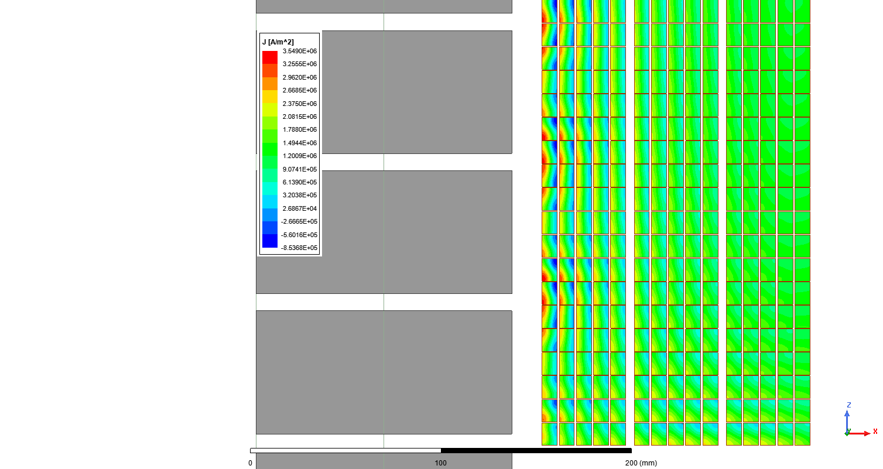The height and width of the screenshot is (469, 883).
Task: Click the 200 (mm) scale label
Action: click(641, 463)
